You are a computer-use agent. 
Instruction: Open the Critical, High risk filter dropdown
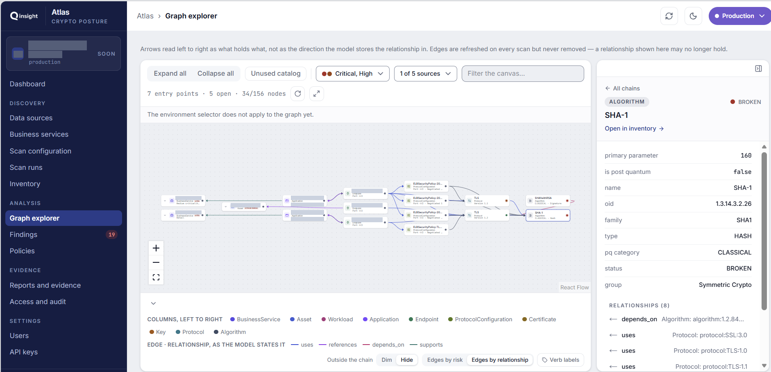pos(353,74)
